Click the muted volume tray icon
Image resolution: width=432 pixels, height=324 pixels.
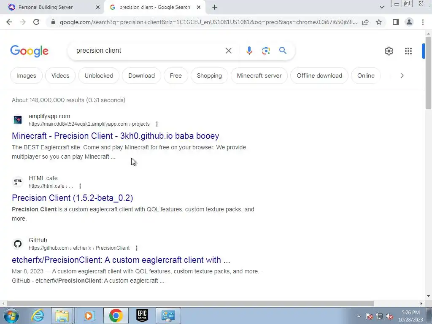[389, 316]
